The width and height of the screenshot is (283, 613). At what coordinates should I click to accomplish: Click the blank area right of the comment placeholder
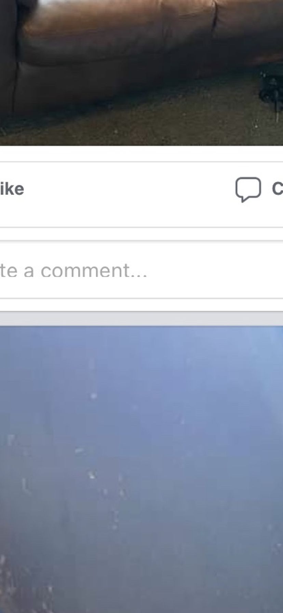(x=215, y=270)
